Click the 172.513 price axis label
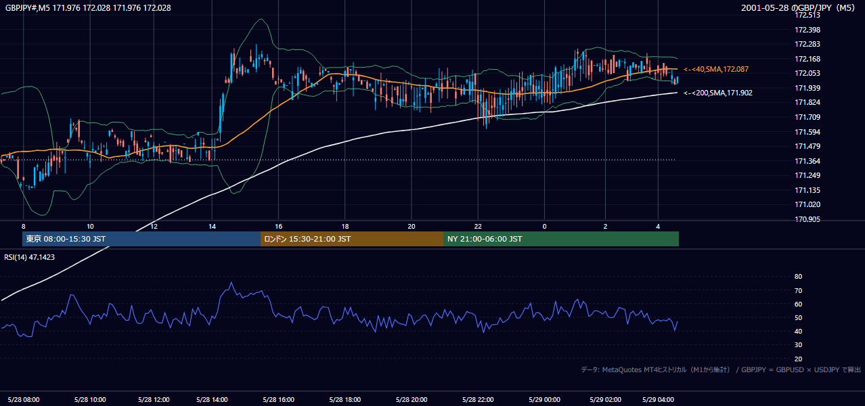Image resolution: width=865 pixels, height=406 pixels. [807, 15]
